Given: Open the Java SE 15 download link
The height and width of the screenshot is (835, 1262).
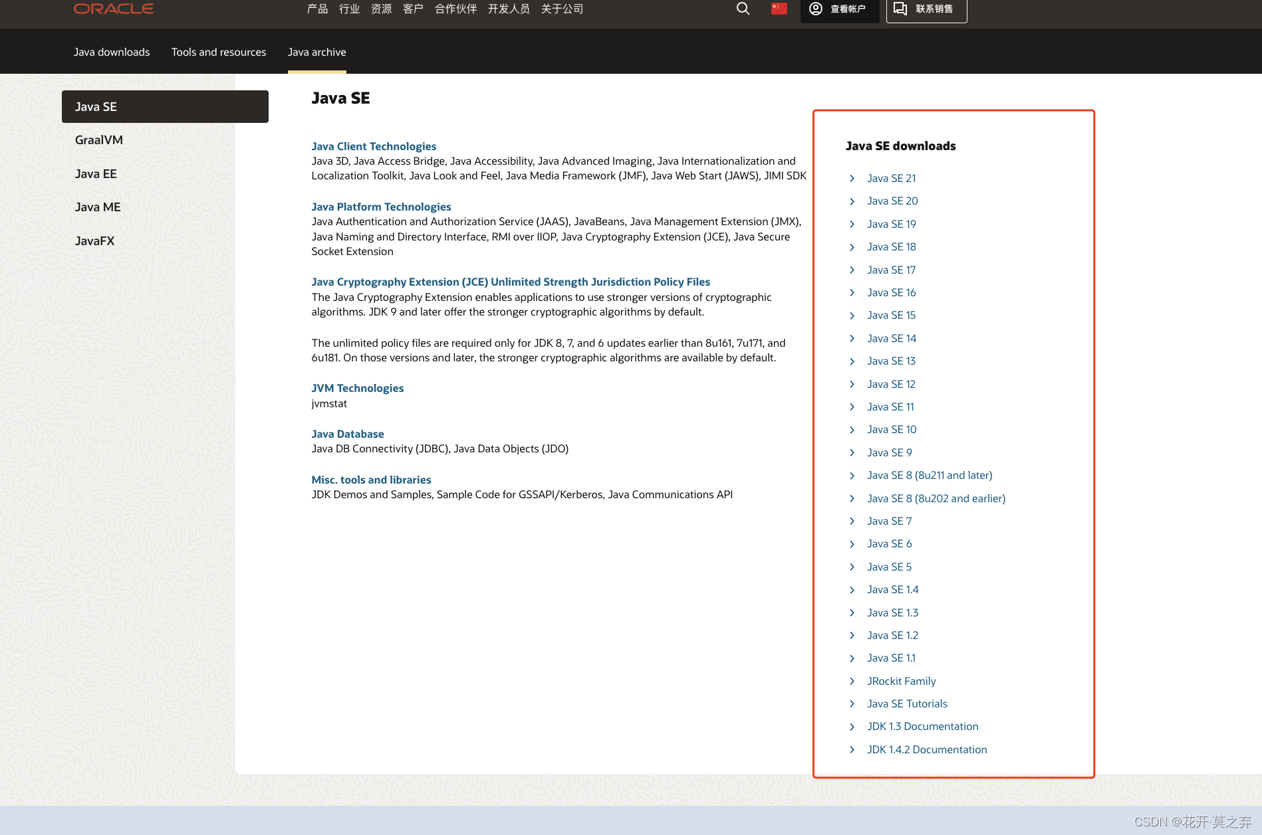Looking at the screenshot, I should pos(892,315).
